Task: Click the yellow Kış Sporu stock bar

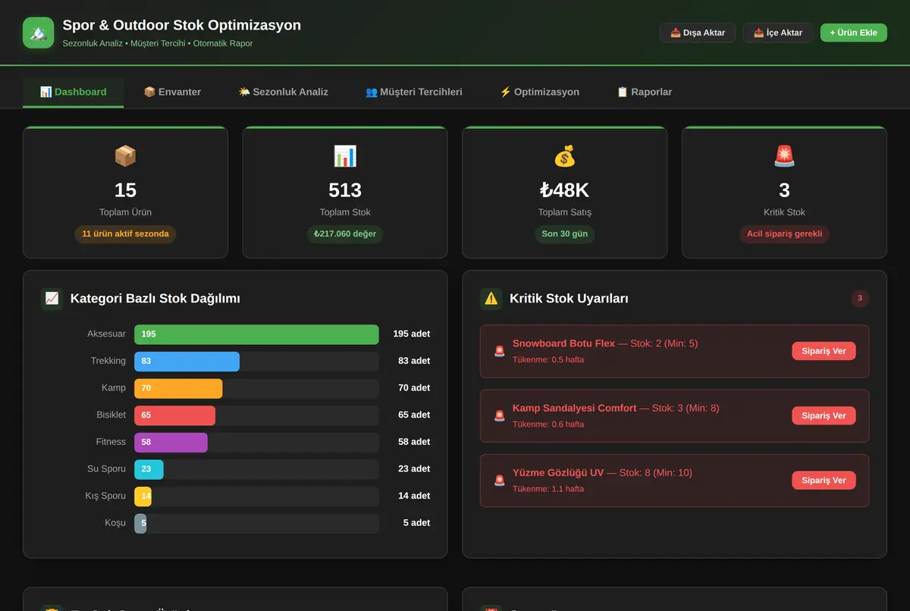Action: [143, 496]
